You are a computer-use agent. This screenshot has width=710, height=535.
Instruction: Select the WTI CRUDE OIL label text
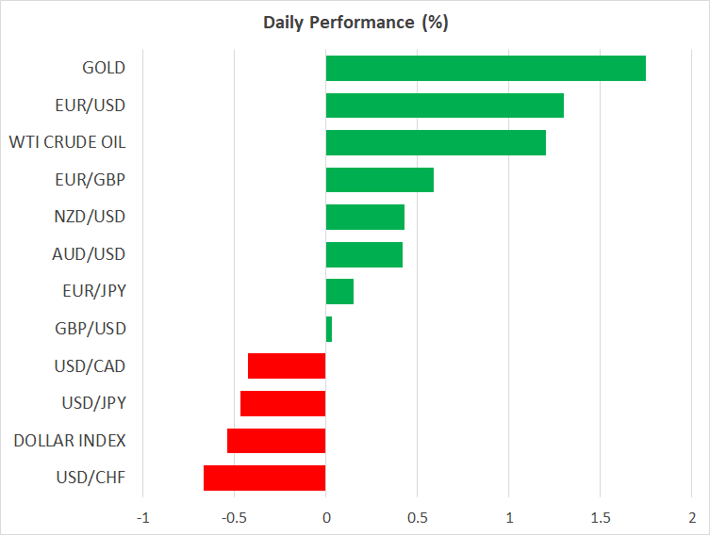(x=67, y=142)
